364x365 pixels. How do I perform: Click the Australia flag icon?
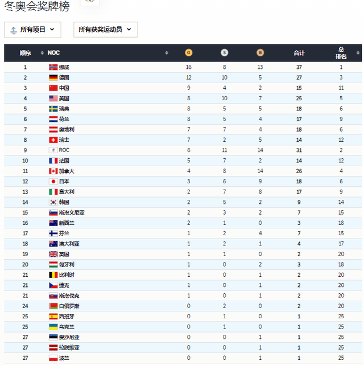click(x=53, y=244)
